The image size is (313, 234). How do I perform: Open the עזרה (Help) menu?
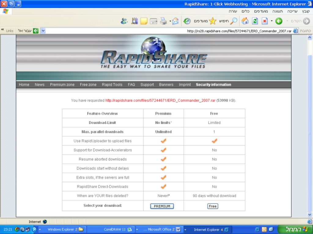[233, 11]
